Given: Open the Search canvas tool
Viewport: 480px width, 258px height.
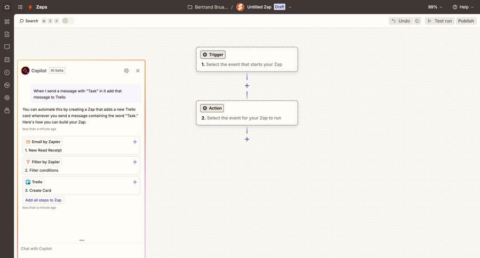Looking at the screenshot, I should point(29,21).
